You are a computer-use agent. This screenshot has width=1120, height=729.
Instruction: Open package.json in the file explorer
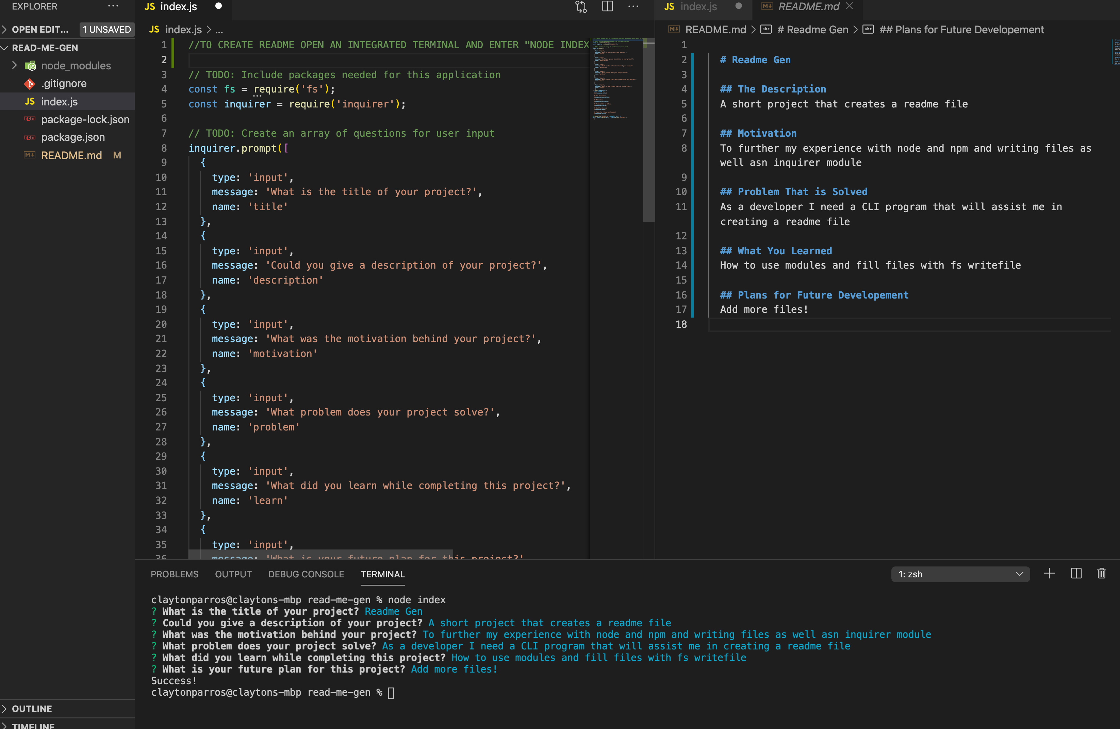pos(73,137)
